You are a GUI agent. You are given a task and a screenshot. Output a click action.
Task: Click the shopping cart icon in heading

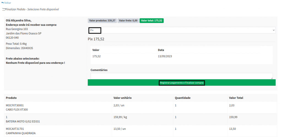click(x=4, y=9)
